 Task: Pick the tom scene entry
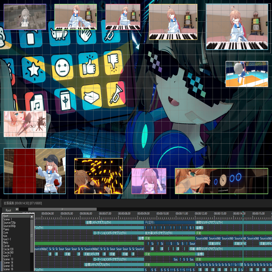pos(16,236)
